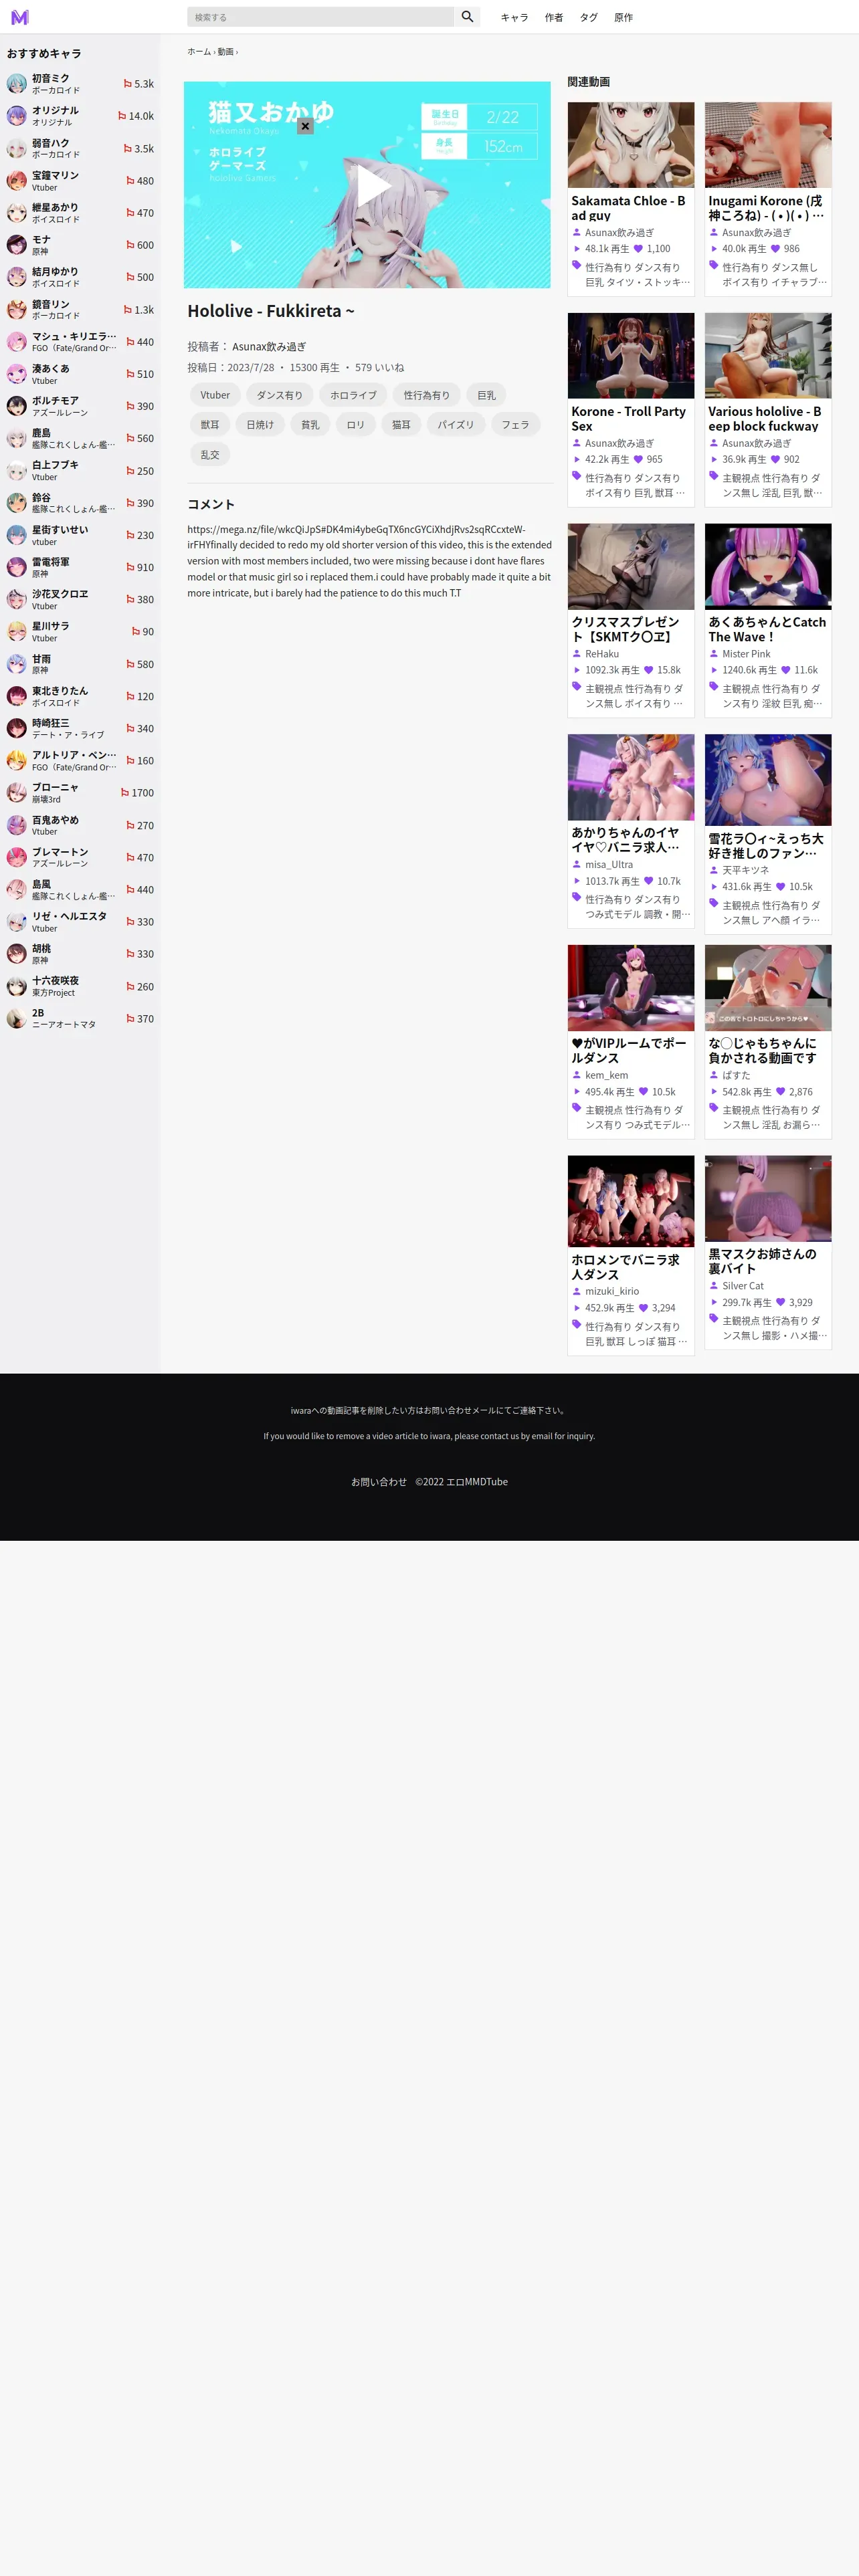The image size is (859, 2576).
Task: Open related video titled あくあちゃんとCatch The Wave！
Action: pyautogui.click(x=767, y=629)
